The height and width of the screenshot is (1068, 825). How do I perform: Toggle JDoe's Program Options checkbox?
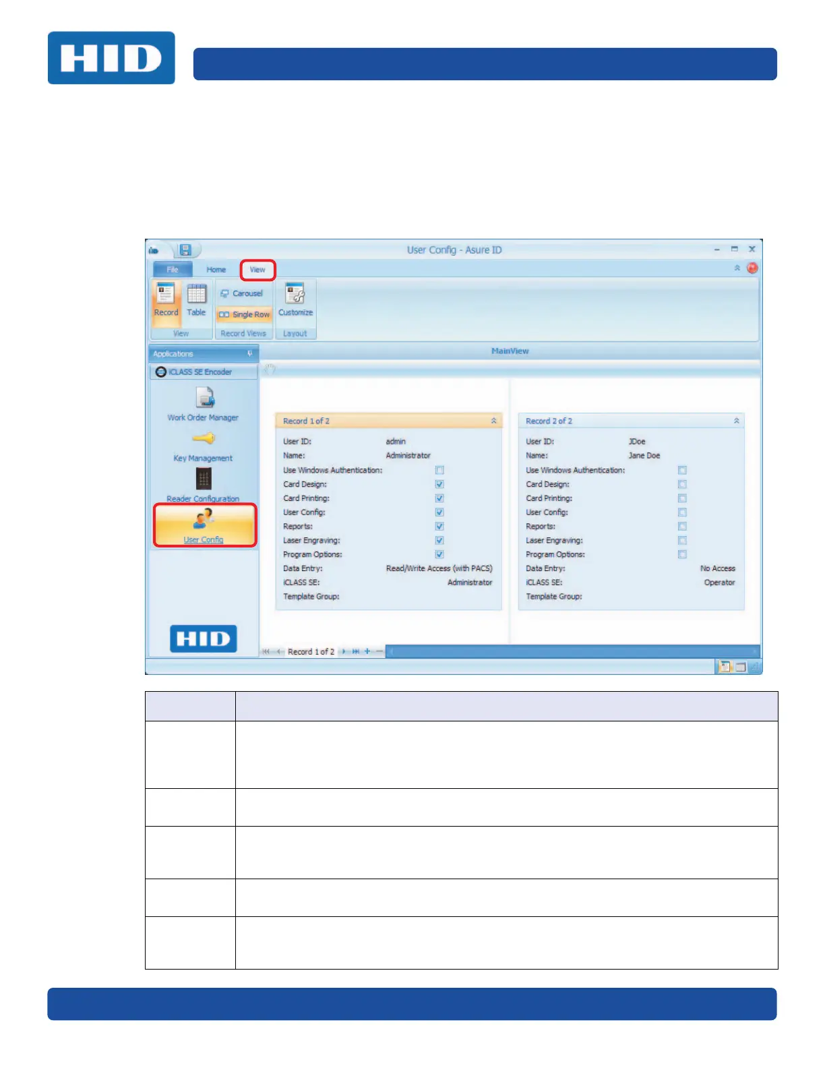[x=682, y=555]
